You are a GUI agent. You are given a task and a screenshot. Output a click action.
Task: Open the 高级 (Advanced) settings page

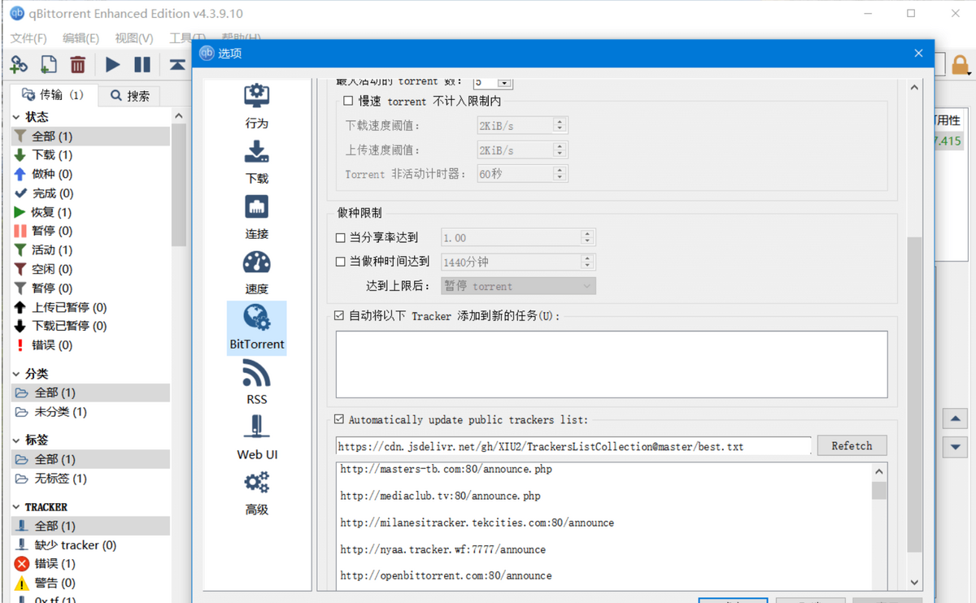tap(256, 493)
